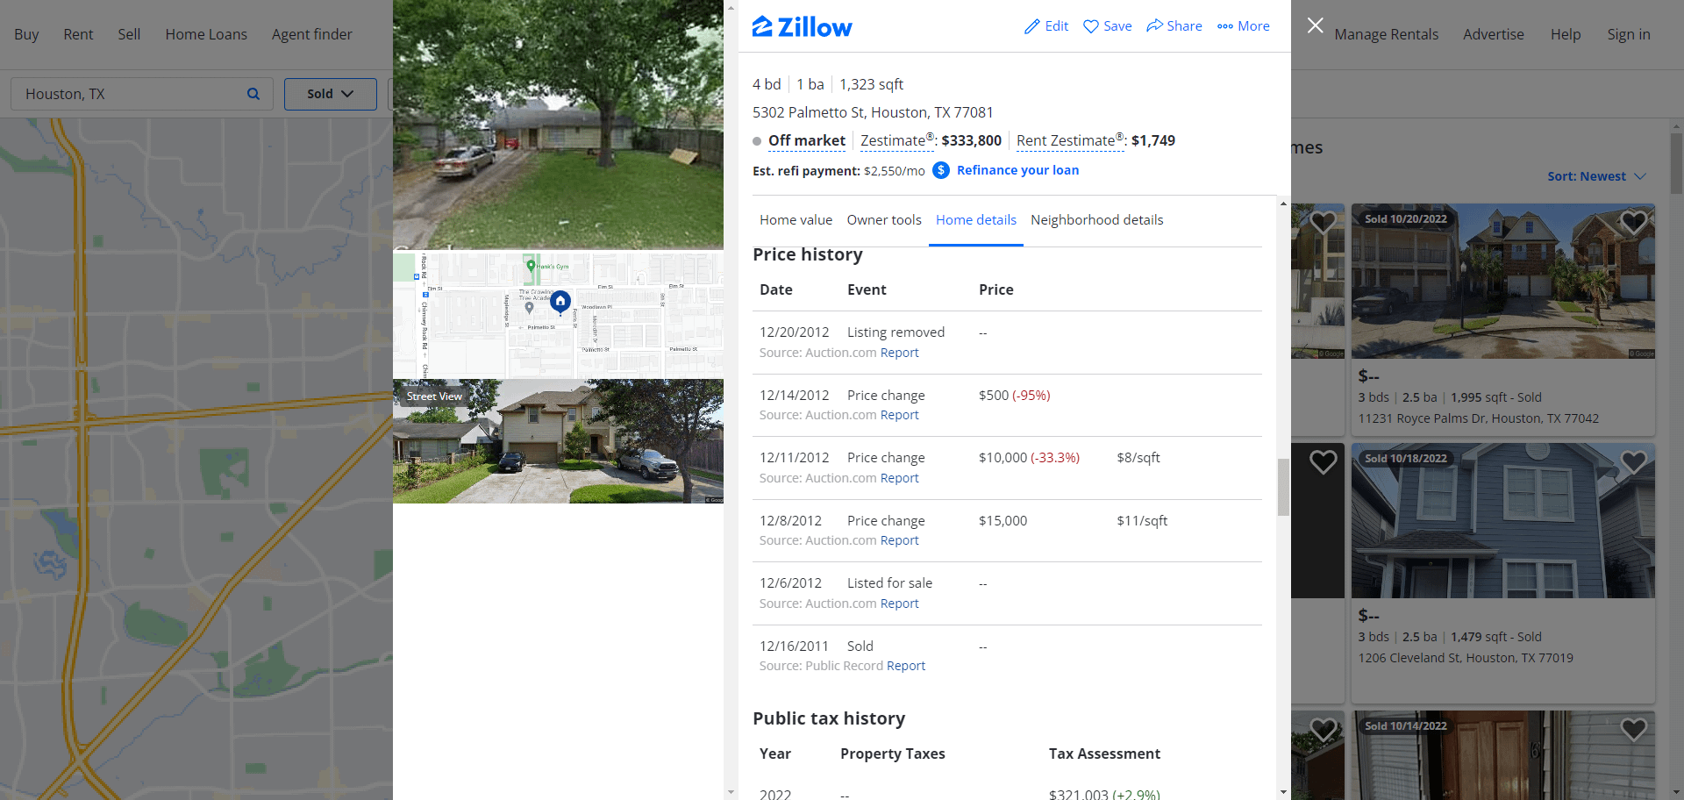The width and height of the screenshot is (1684, 800).
Task: Click the Sold 10/18/2022 badge
Action: coord(1405,458)
